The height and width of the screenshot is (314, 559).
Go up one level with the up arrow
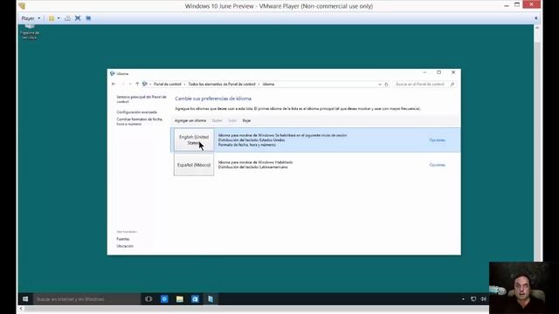click(137, 84)
